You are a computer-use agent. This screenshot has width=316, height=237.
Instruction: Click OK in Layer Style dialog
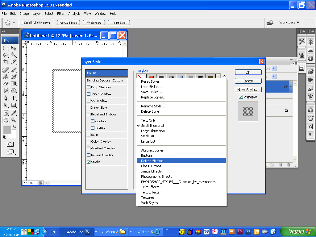(248, 72)
